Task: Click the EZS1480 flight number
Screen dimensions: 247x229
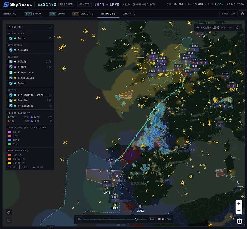Action: point(47,4)
